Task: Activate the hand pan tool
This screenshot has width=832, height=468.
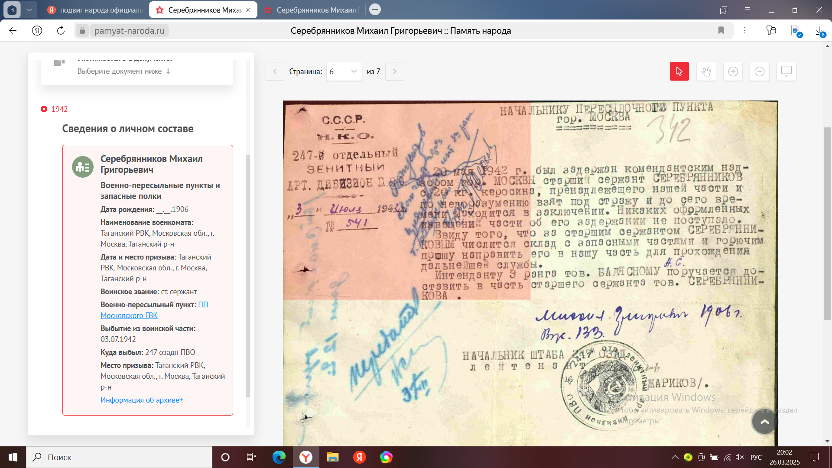Action: click(706, 71)
